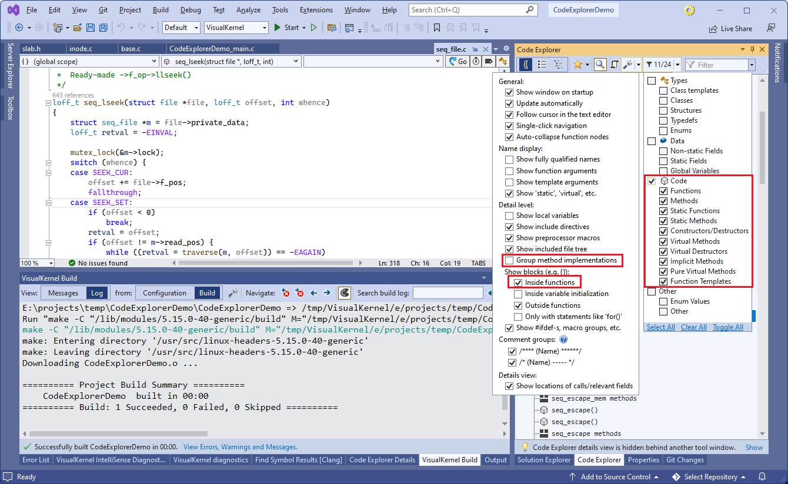The height and width of the screenshot is (484, 788).
Task: Click the Find in Files folder icon
Action: click(x=332, y=28)
